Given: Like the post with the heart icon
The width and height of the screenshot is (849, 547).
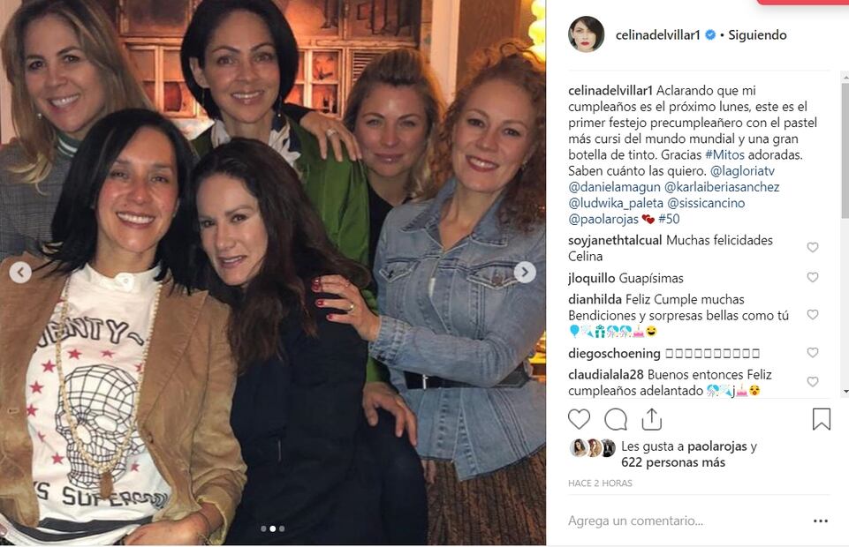Looking at the screenshot, I should 579,419.
